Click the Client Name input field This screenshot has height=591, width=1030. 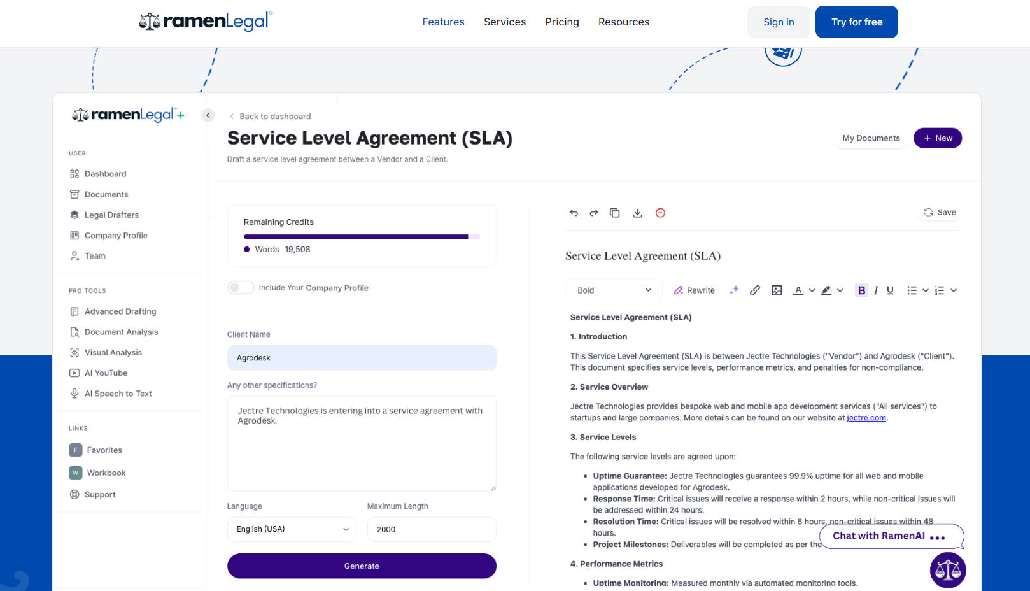[x=362, y=358]
